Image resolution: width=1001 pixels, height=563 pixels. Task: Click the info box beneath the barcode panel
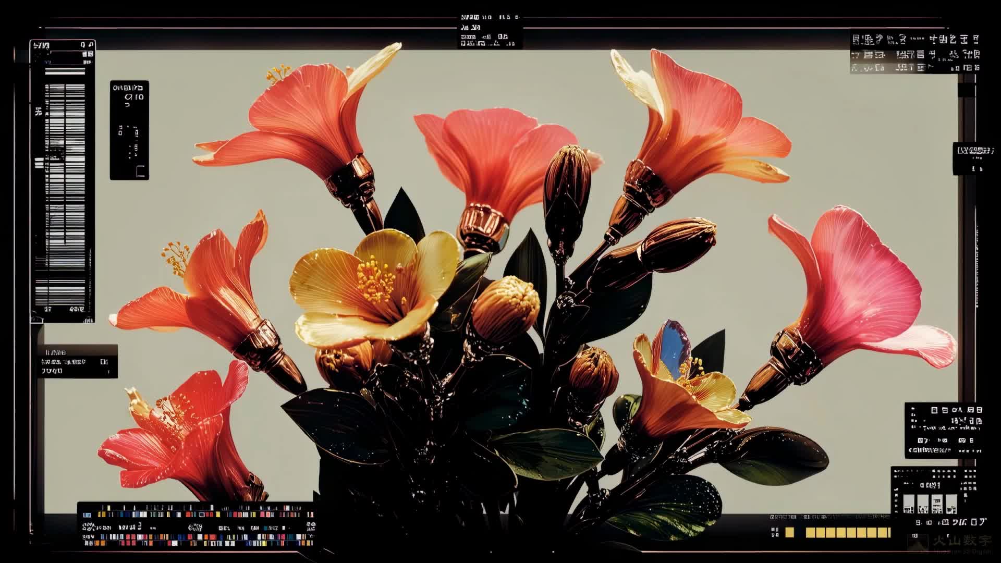tap(77, 361)
